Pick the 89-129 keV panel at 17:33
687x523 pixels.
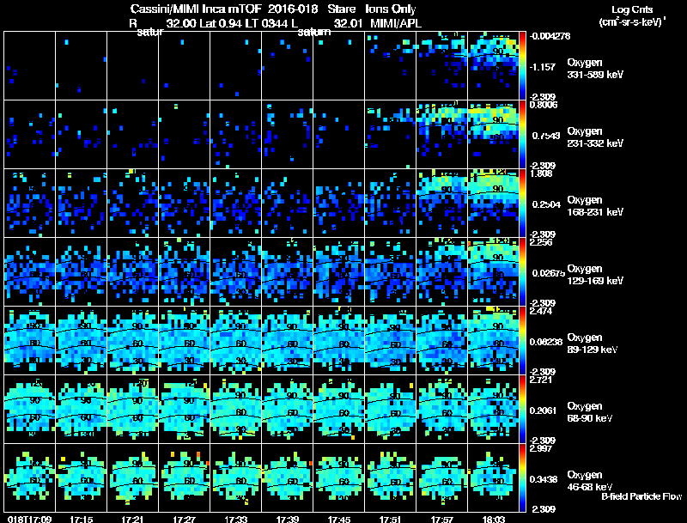tap(235, 340)
